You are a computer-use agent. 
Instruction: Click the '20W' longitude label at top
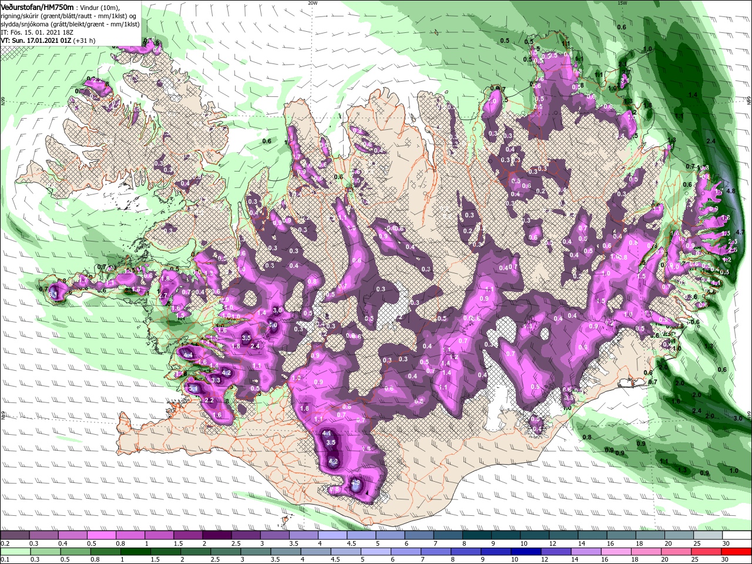tap(313, 2)
